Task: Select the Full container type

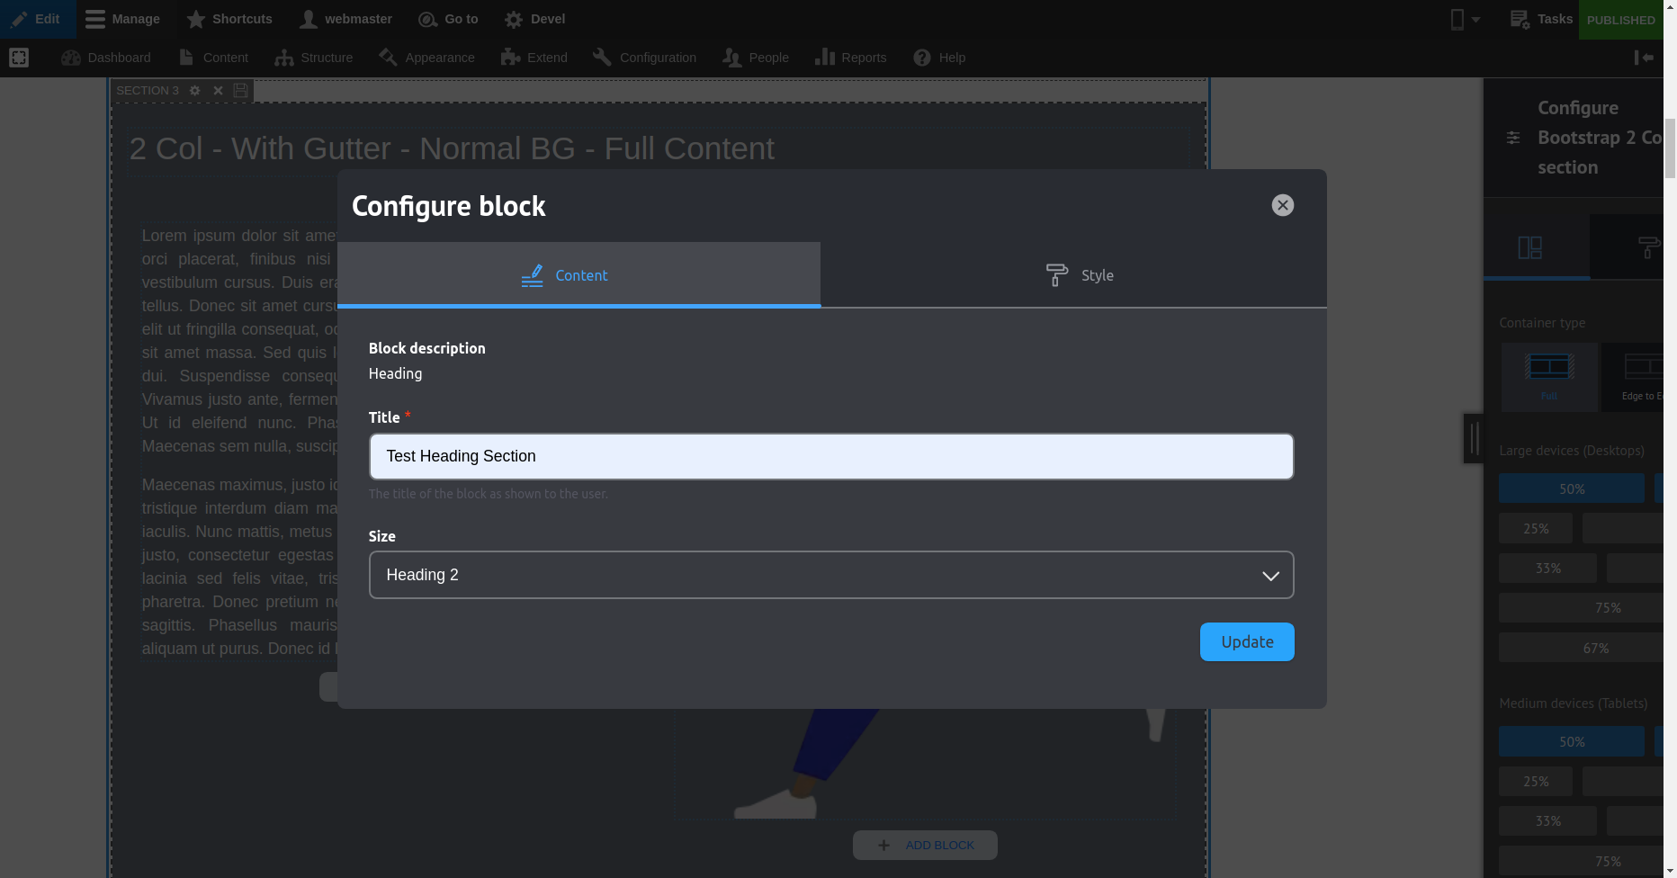Action: (x=1549, y=376)
